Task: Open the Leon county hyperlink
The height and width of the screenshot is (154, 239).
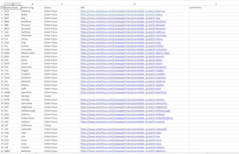Action: (x=121, y=140)
